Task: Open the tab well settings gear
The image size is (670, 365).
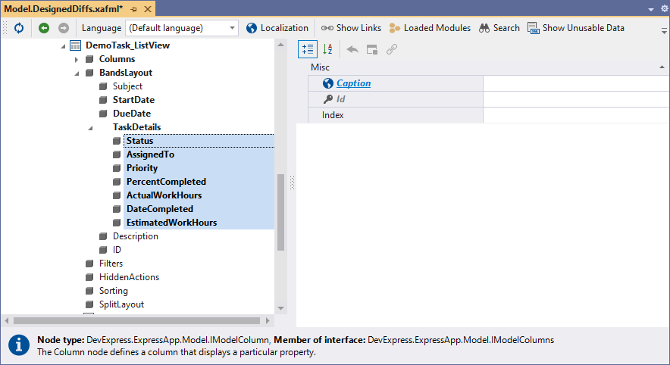Action: point(665,8)
